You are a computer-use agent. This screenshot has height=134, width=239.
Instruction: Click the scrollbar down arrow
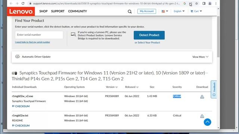tap(218, 128)
